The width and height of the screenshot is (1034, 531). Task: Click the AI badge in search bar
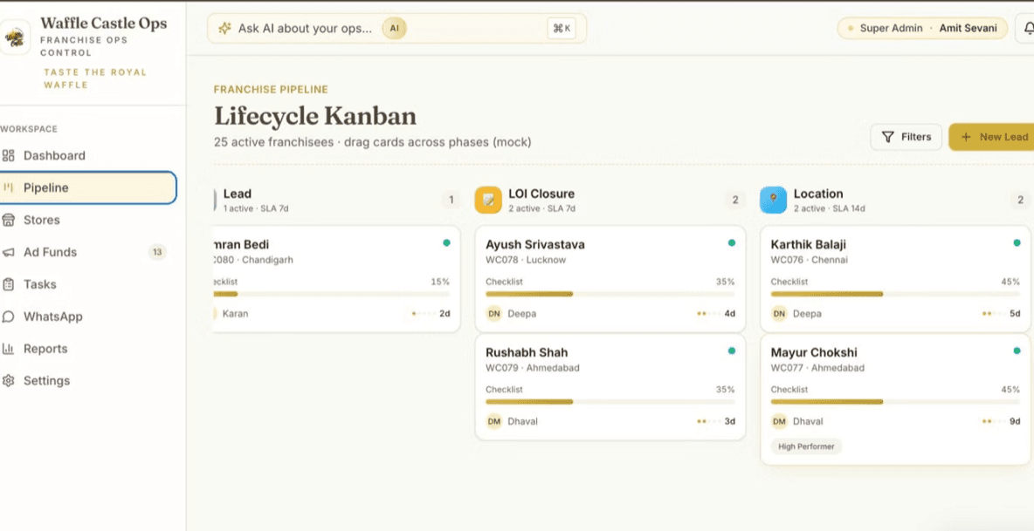[395, 28]
